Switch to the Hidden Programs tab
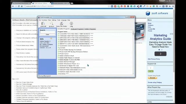Image resolution: width=186 pixels, height=104 pixels. [90, 29]
